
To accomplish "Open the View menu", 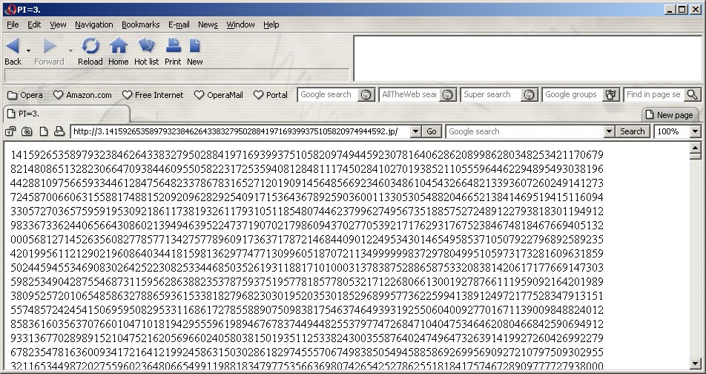I will coord(58,24).
